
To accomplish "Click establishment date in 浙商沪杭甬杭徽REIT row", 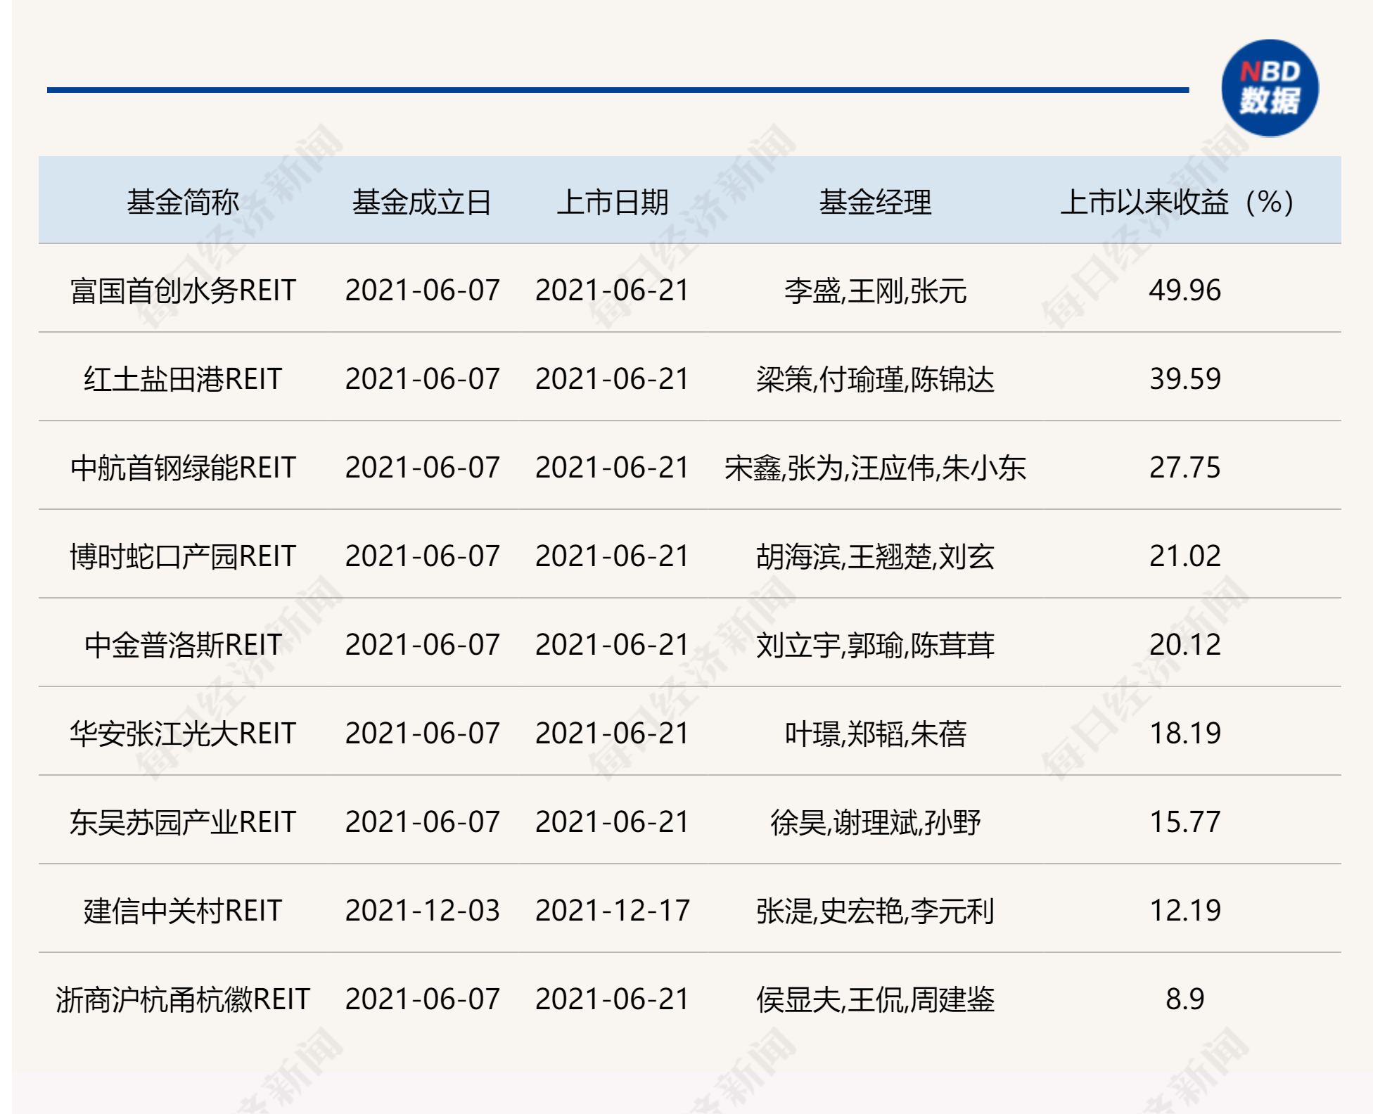I will click(x=422, y=999).
